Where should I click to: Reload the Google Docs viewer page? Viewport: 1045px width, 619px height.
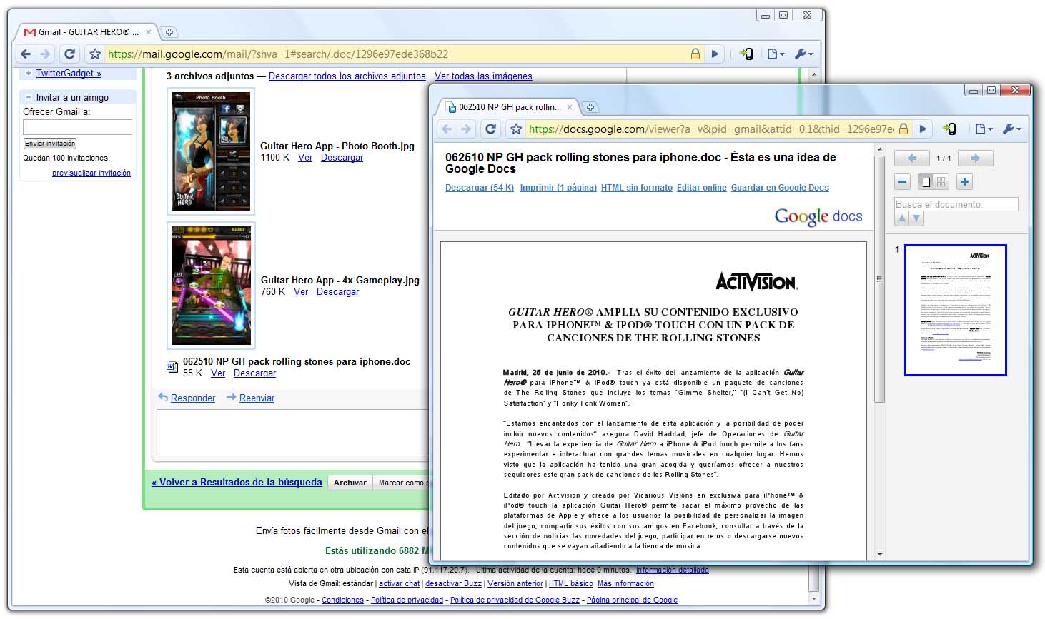(x=490, y=129)
